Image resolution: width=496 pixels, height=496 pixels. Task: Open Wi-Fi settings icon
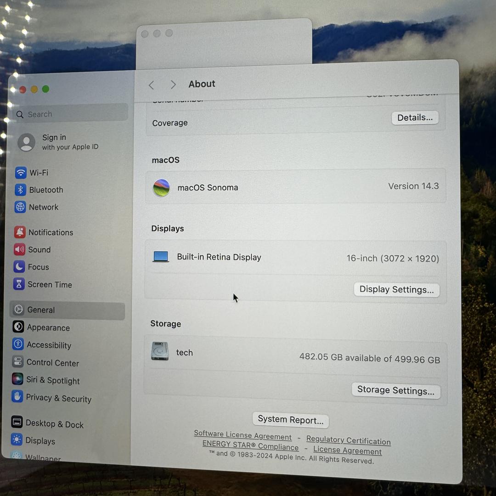click(21, 172)
